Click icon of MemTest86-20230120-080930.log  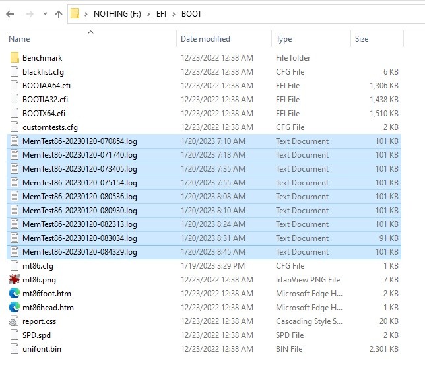pyautogui.click(x=15, y=210)
